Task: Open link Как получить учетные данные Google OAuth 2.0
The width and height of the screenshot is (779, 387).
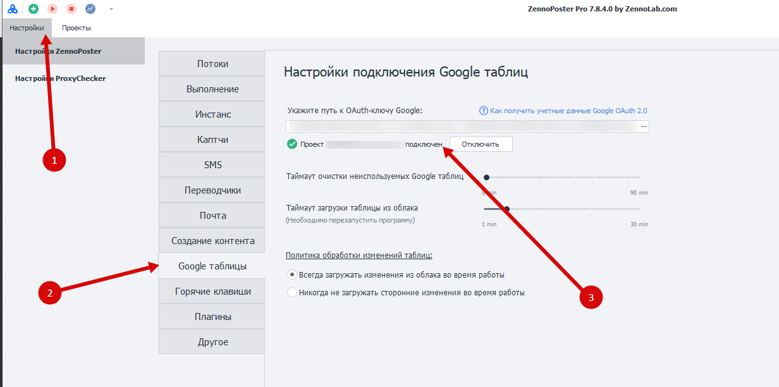Action: [568, 111]
